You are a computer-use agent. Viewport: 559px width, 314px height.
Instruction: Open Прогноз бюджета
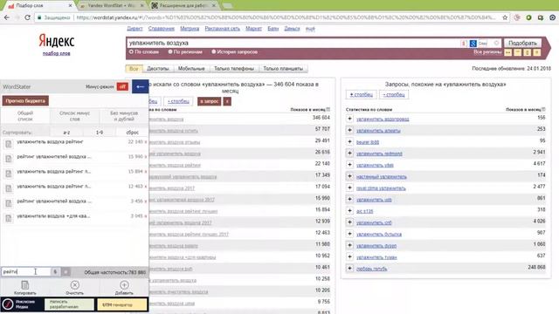[25, 101]
